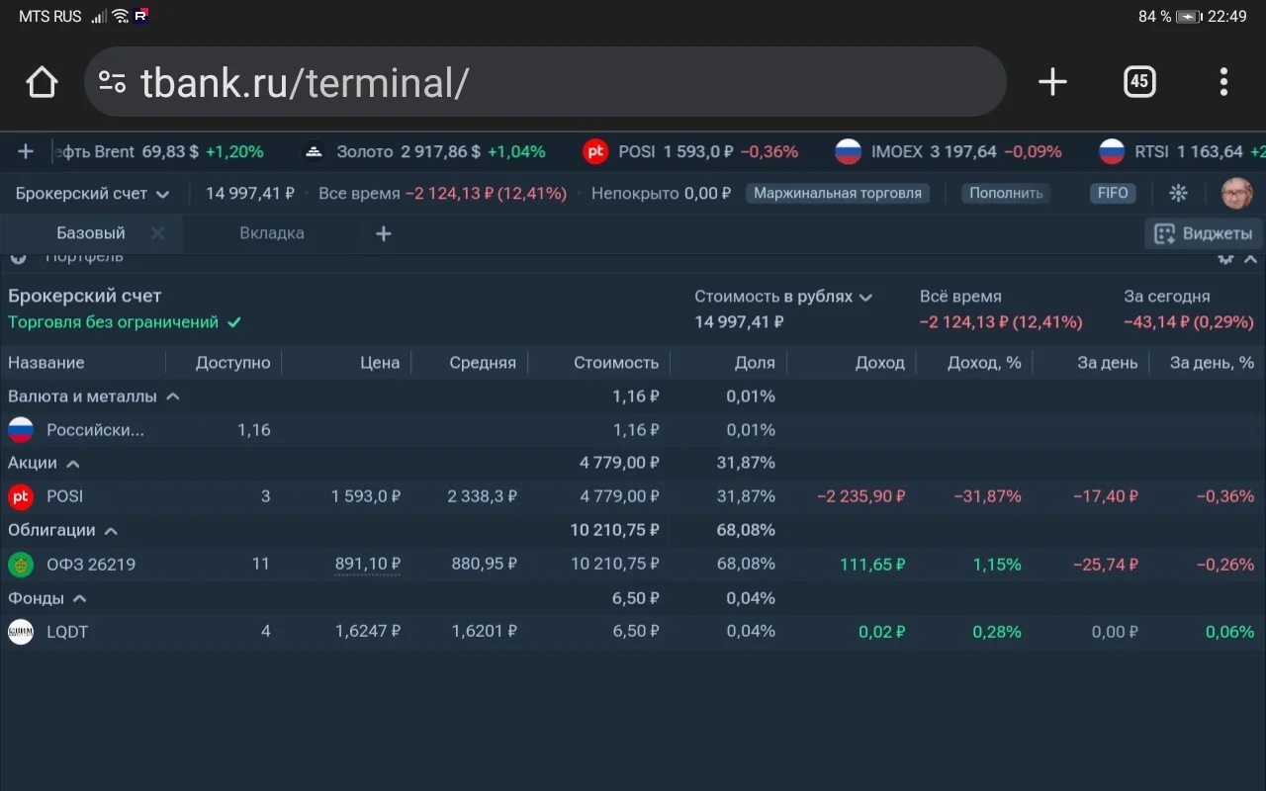The height and width of the screenshot is (791, 1266).
Task: Open the tab switcher showing 45
Action: pos(1139,82)
